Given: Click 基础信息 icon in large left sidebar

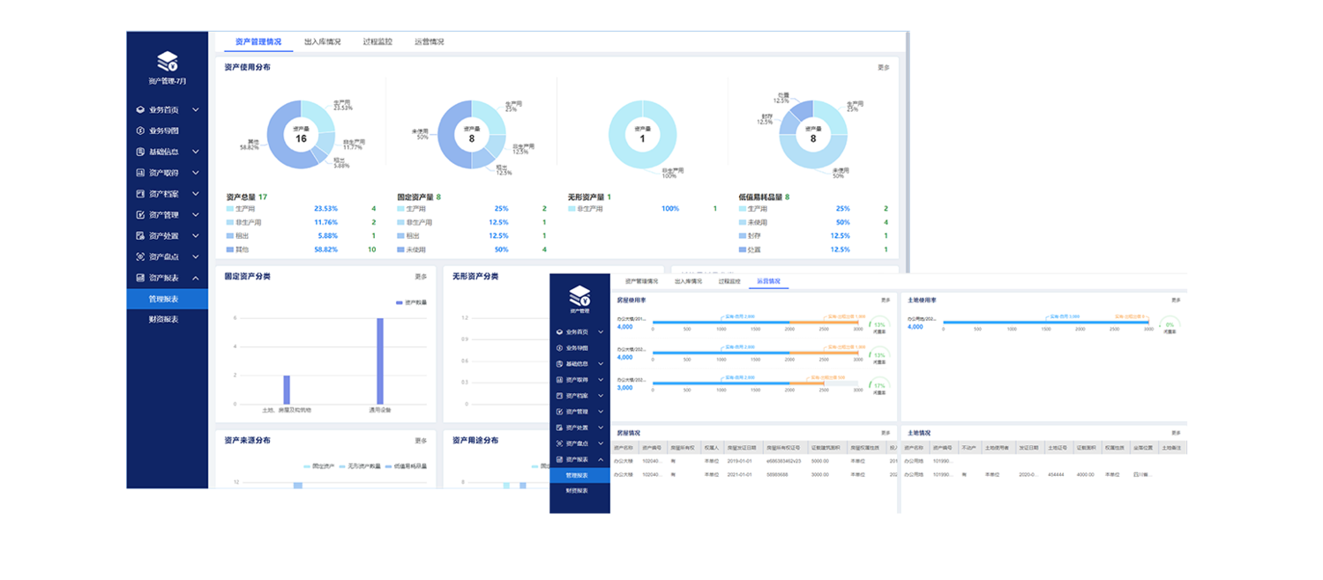Looking at the screenshot, I should tap(139, 152).
